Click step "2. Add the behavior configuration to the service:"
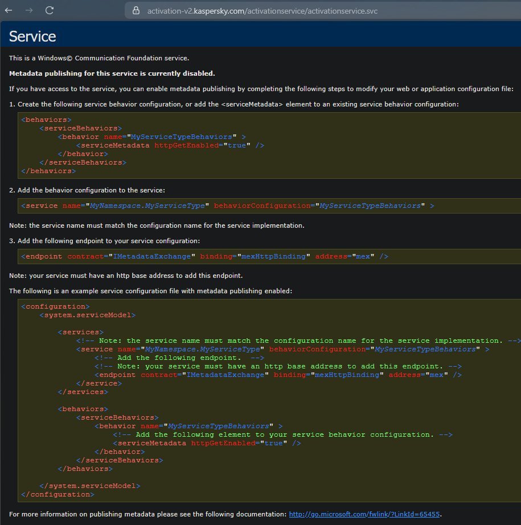521x525 pixels. (x=87, y=190)
